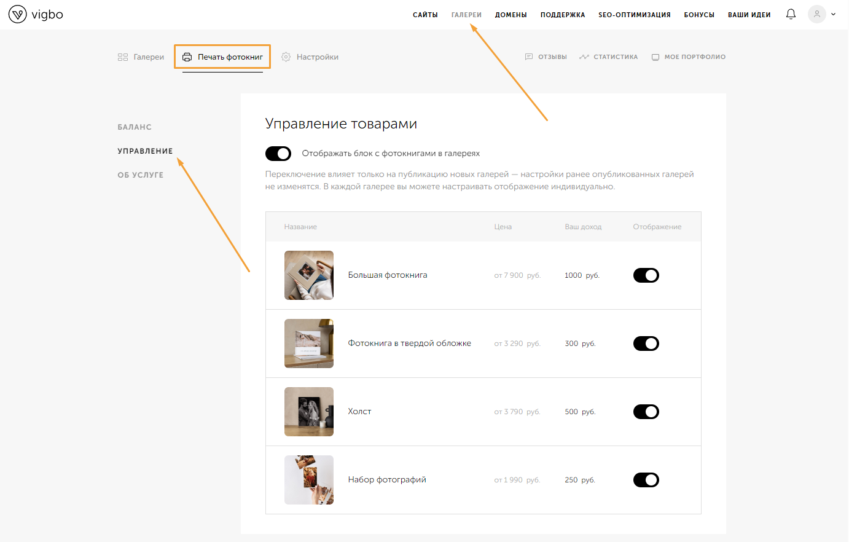
Task: Click the reviews speech-bubble icon
Action: tap(529, 57)
